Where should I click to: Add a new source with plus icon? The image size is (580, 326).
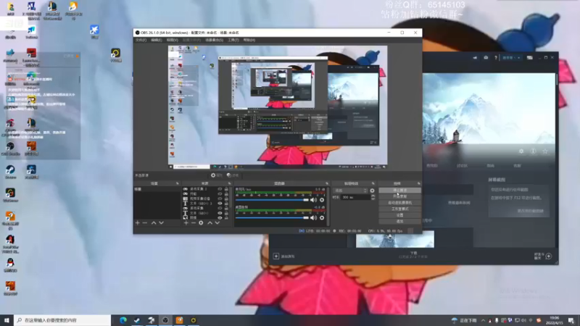pyautogui.click(x=186, y=223)
